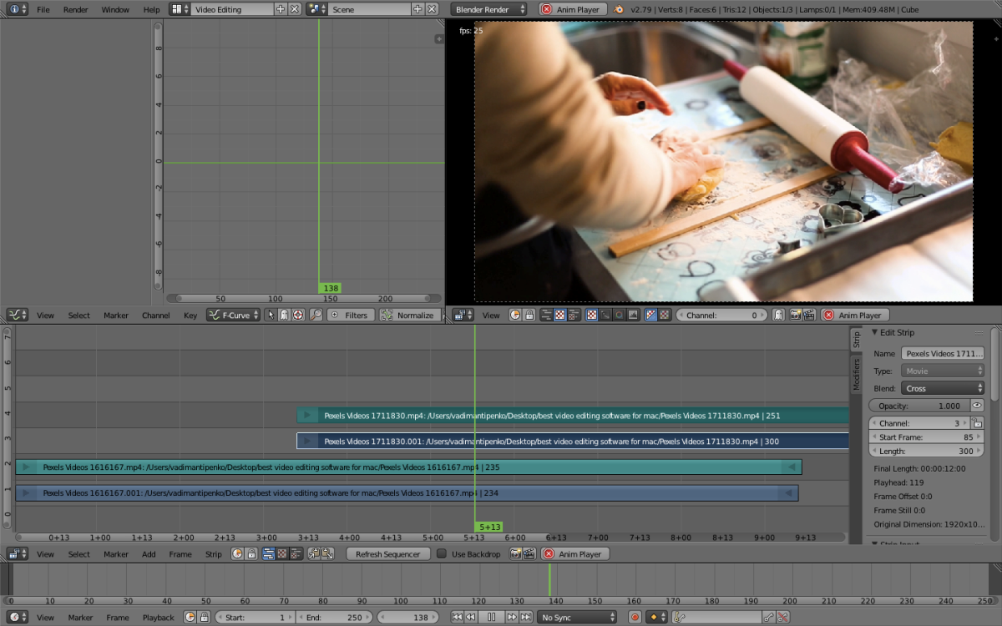Collapse the Edit Strip panel
Viewport: 1002px width, 626px height.
click(x=875, y=332)
